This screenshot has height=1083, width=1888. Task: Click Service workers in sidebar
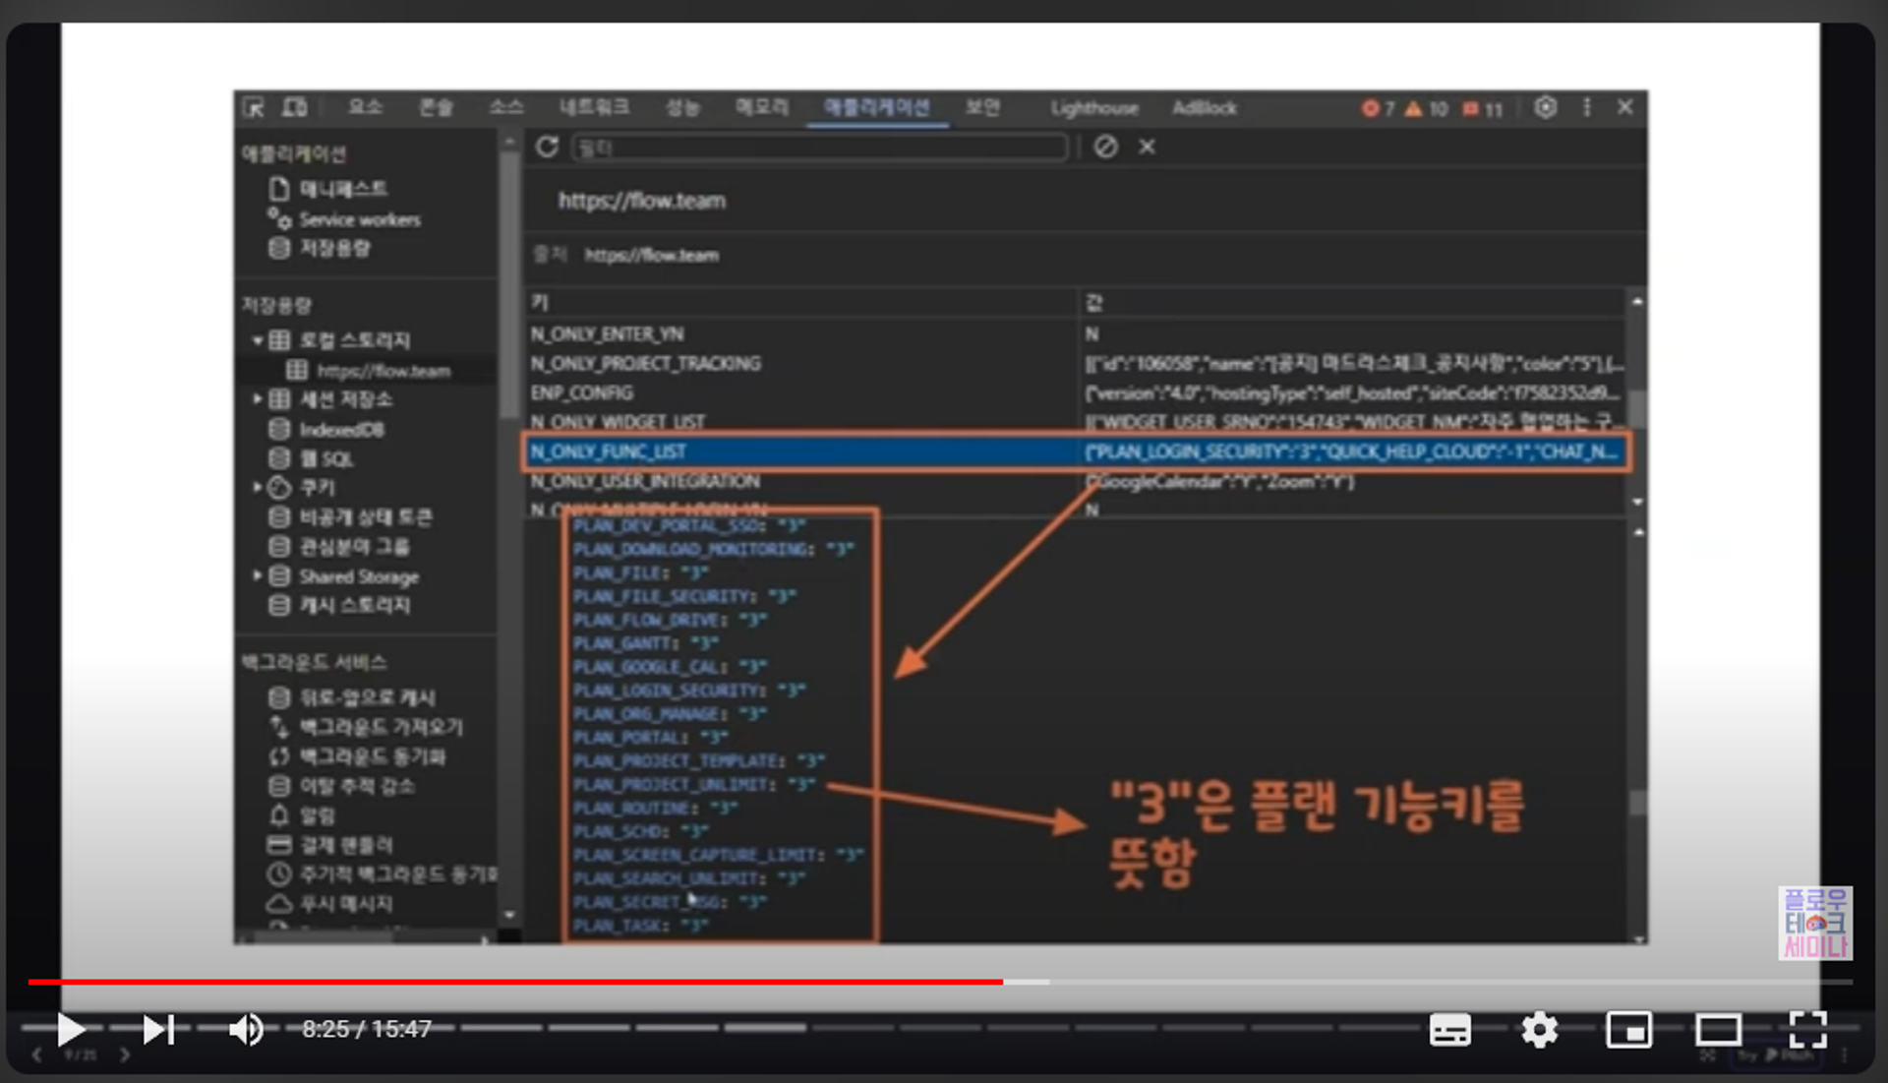359,219
